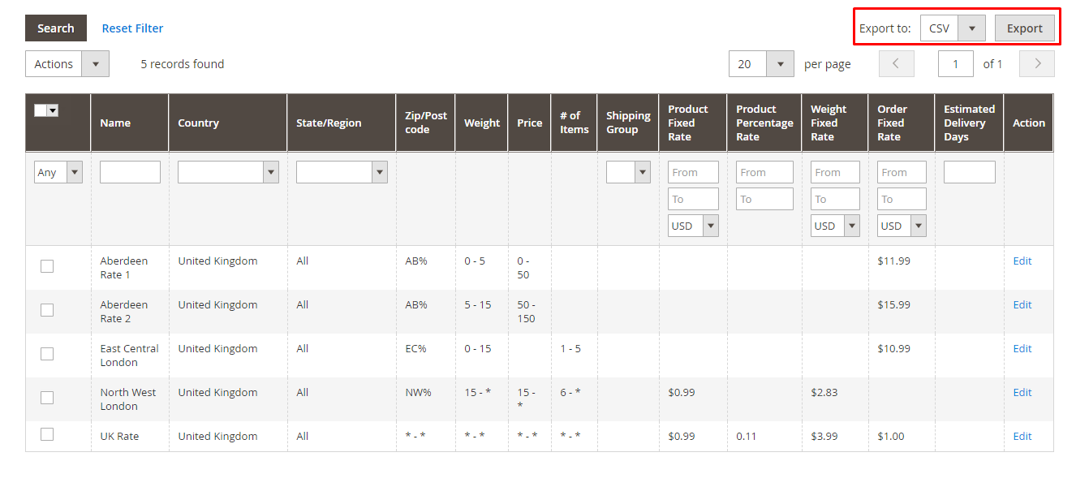This screenshot has width=1089, height=487.
Task: Open the Actions dropdown
Action: point(67,64)
